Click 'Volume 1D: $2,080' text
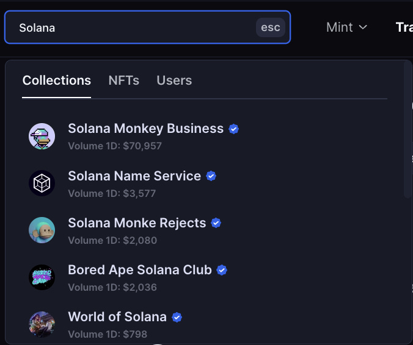413x345 pixels. (112, 240)
